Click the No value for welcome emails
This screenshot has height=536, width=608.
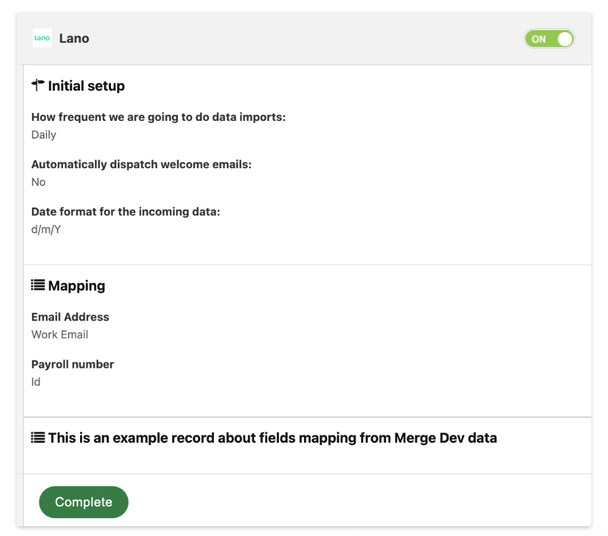coord(38,183)
